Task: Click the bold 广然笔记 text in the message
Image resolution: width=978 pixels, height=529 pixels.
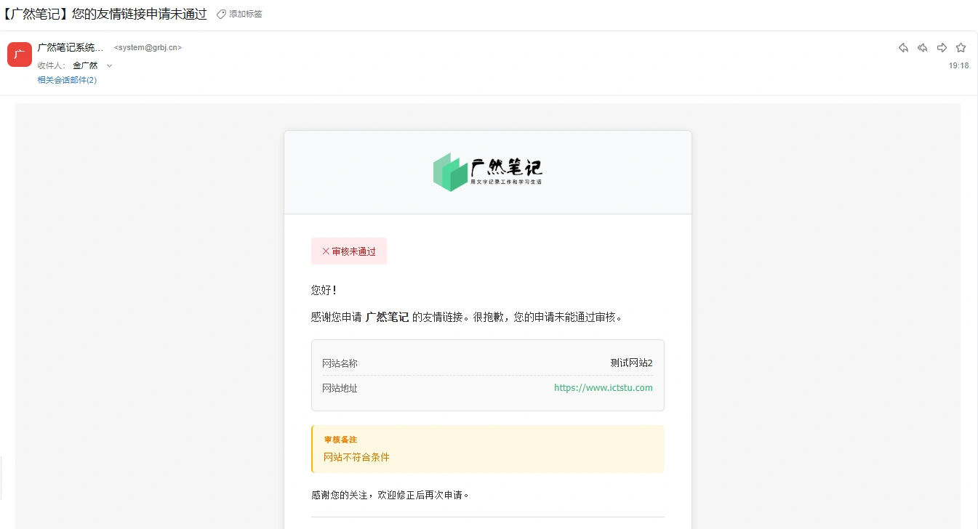Action: tap(387, 317)
